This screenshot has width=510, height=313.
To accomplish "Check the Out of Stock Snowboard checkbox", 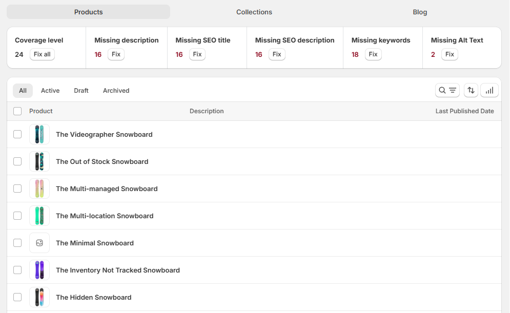I will [17, 161].
